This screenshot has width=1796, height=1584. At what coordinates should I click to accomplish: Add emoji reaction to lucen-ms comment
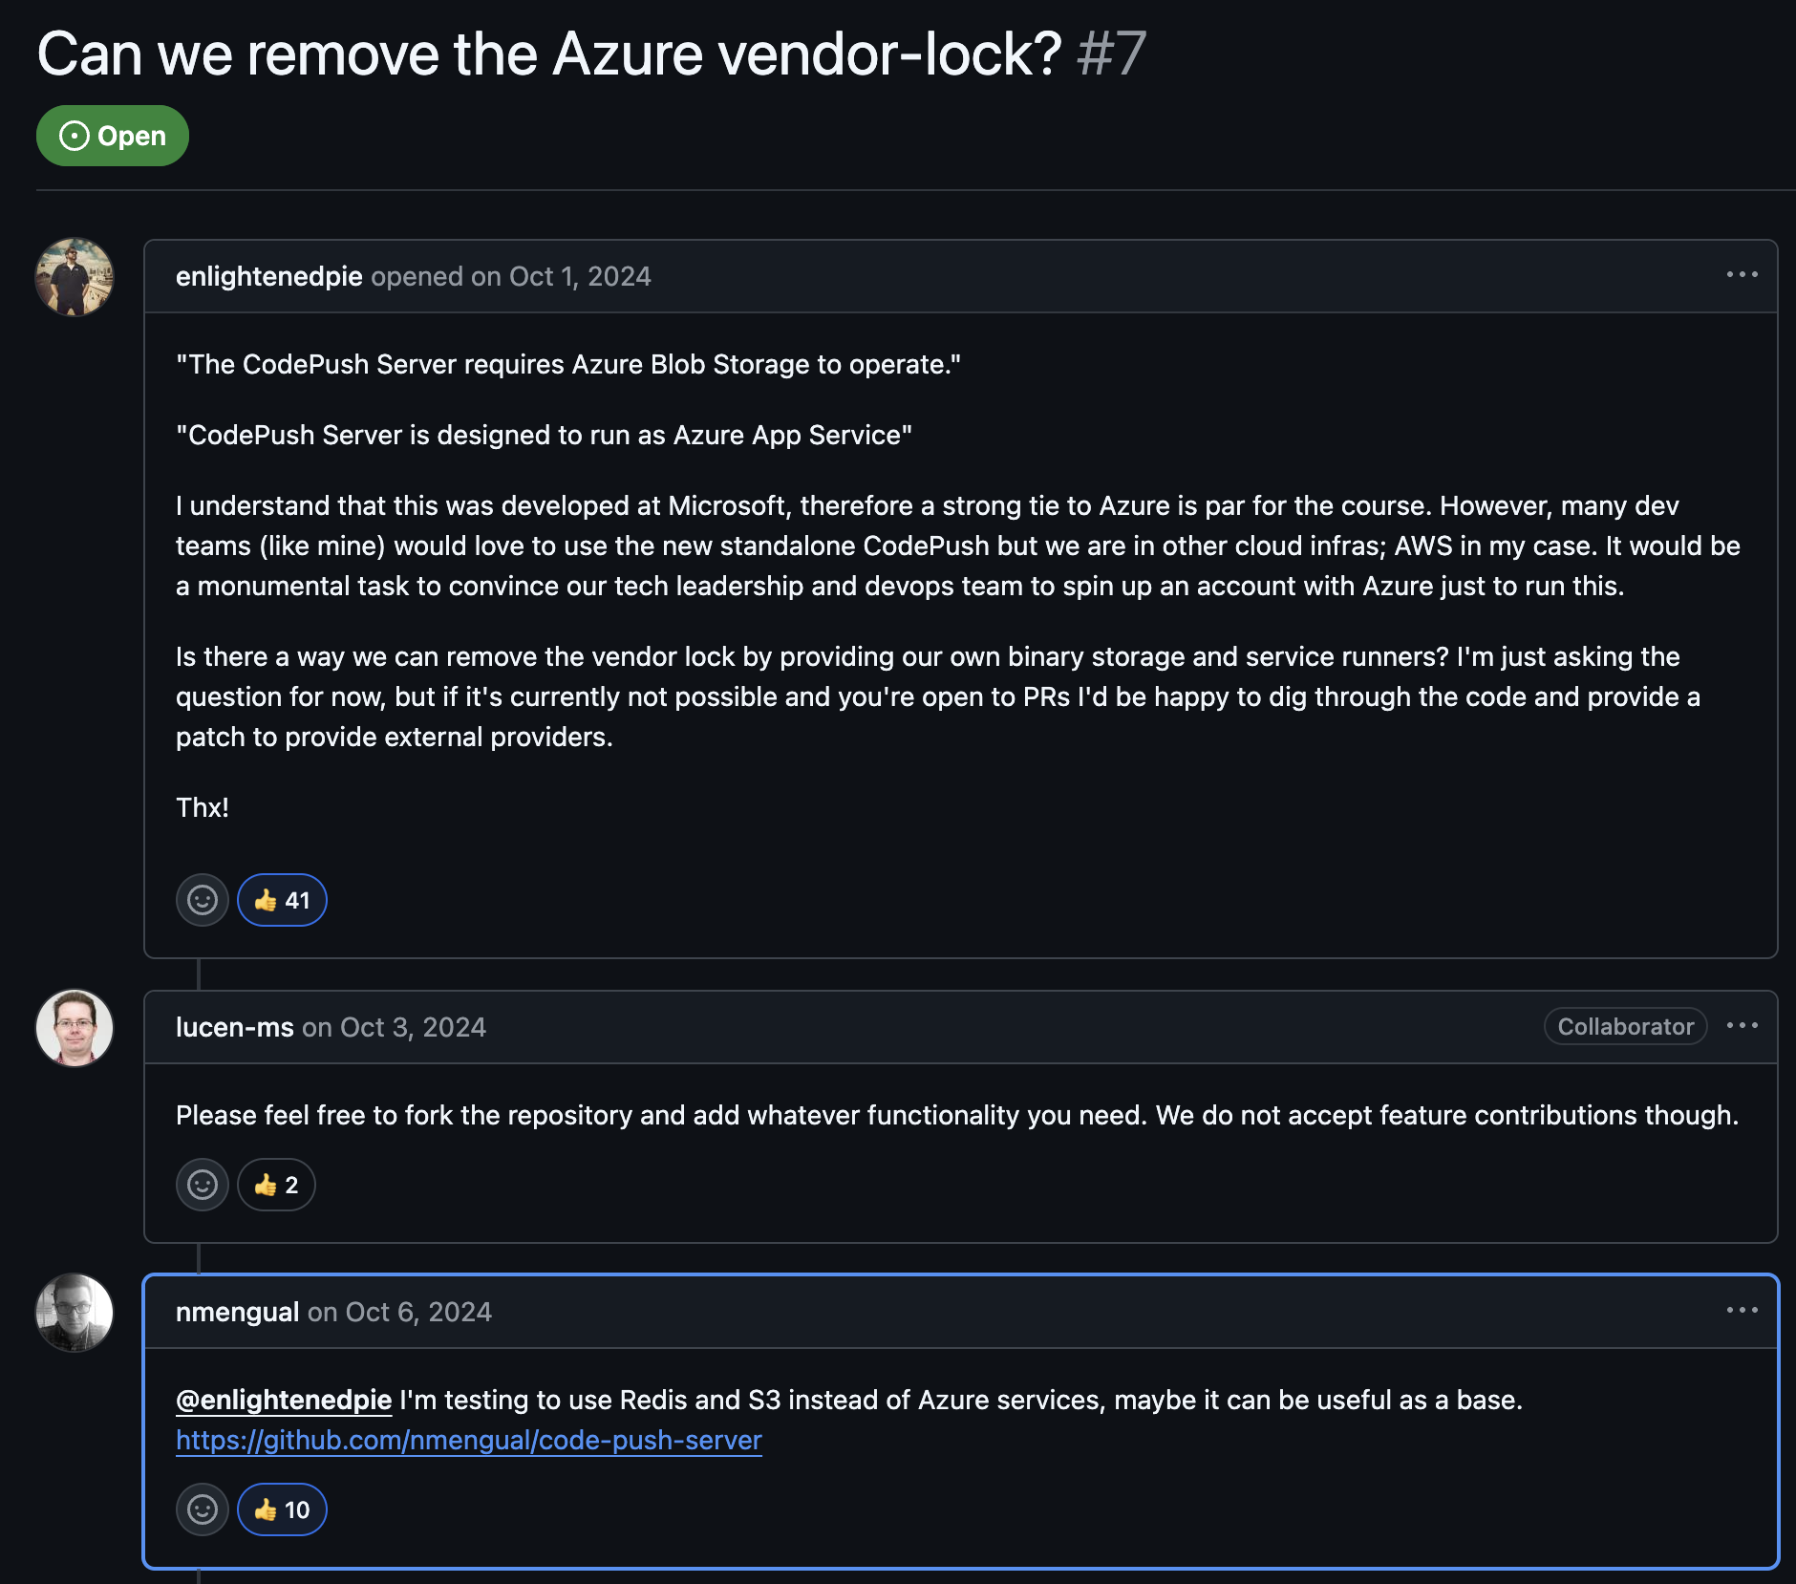202,1185
